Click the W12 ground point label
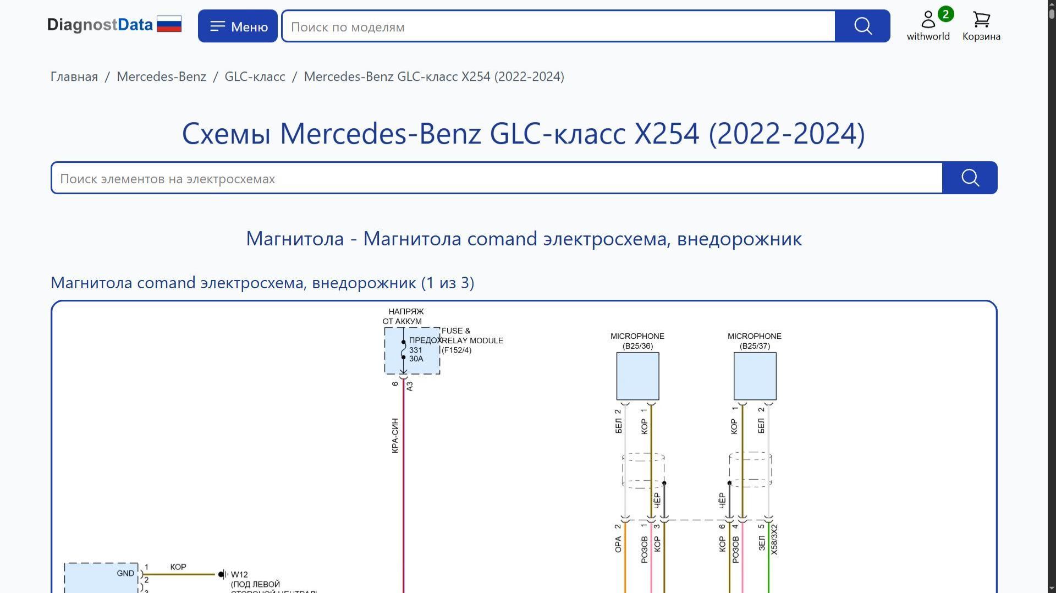Image resolution: width=1056 pixels, height=593 pixels. [239, 574]
